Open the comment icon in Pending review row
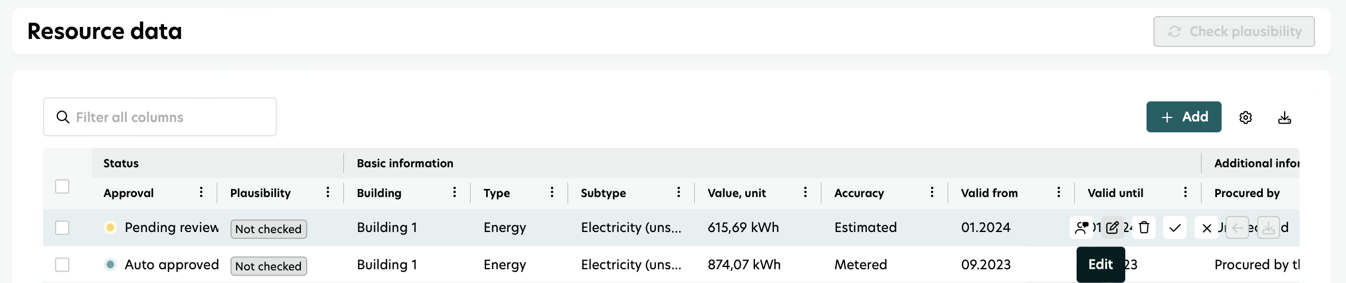This screenshot has width=1346, height=283. pyautogui.click(x=1082, y=228)
